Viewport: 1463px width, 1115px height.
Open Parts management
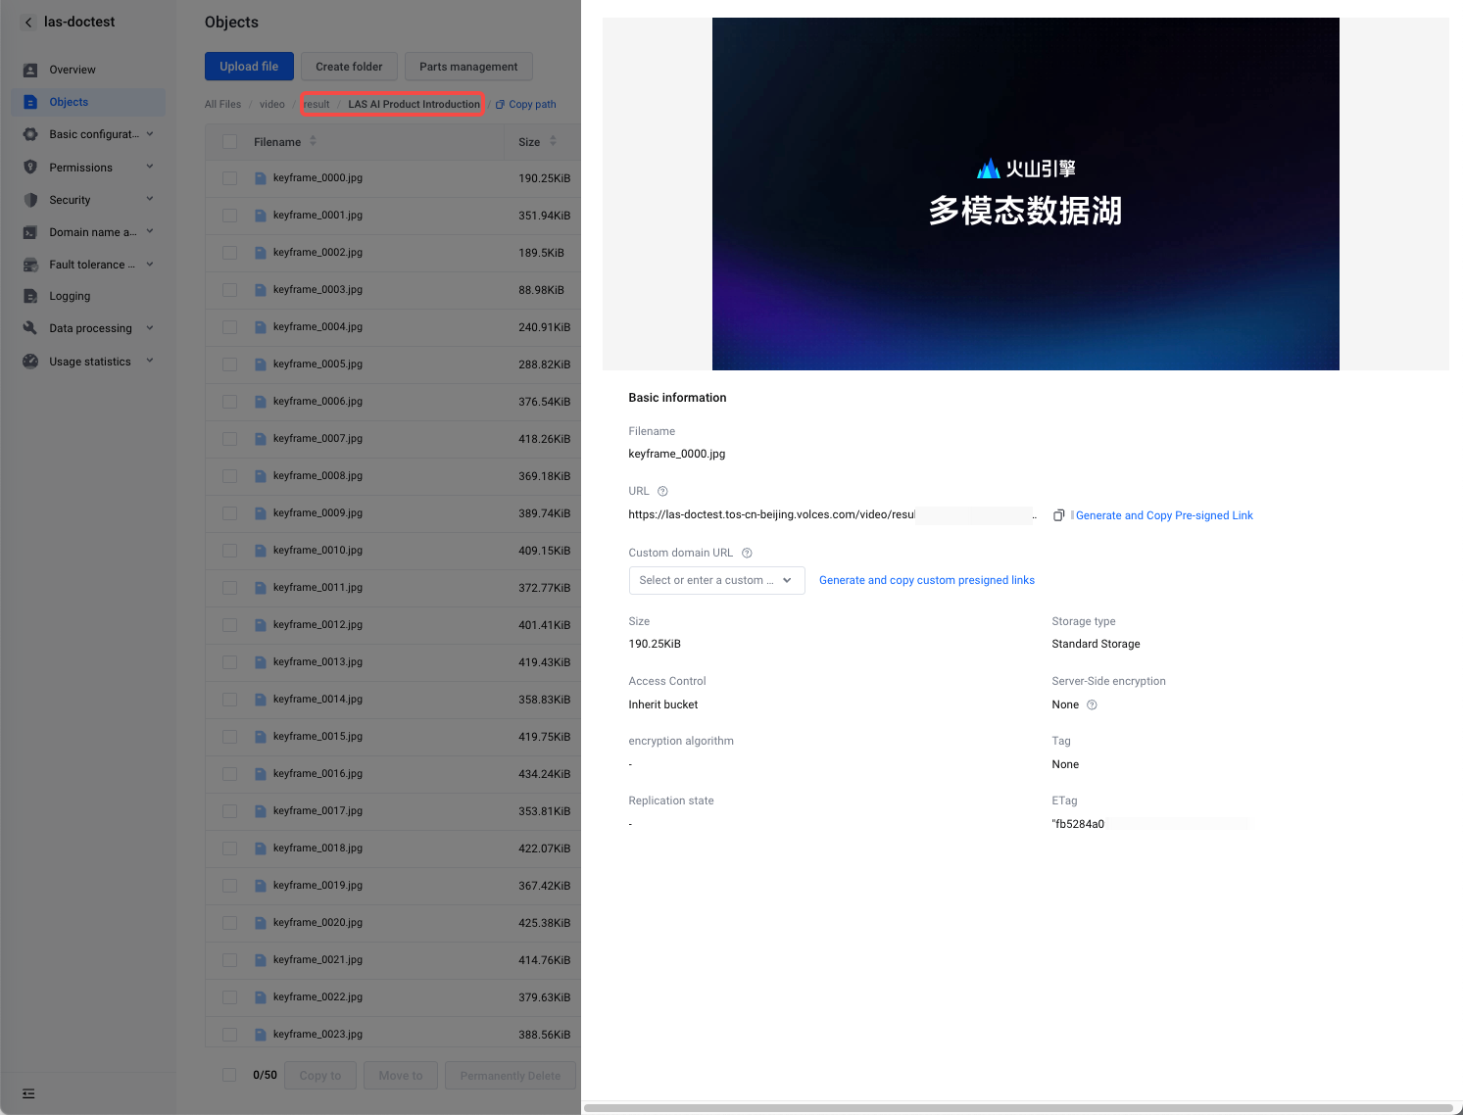point(468,67)
